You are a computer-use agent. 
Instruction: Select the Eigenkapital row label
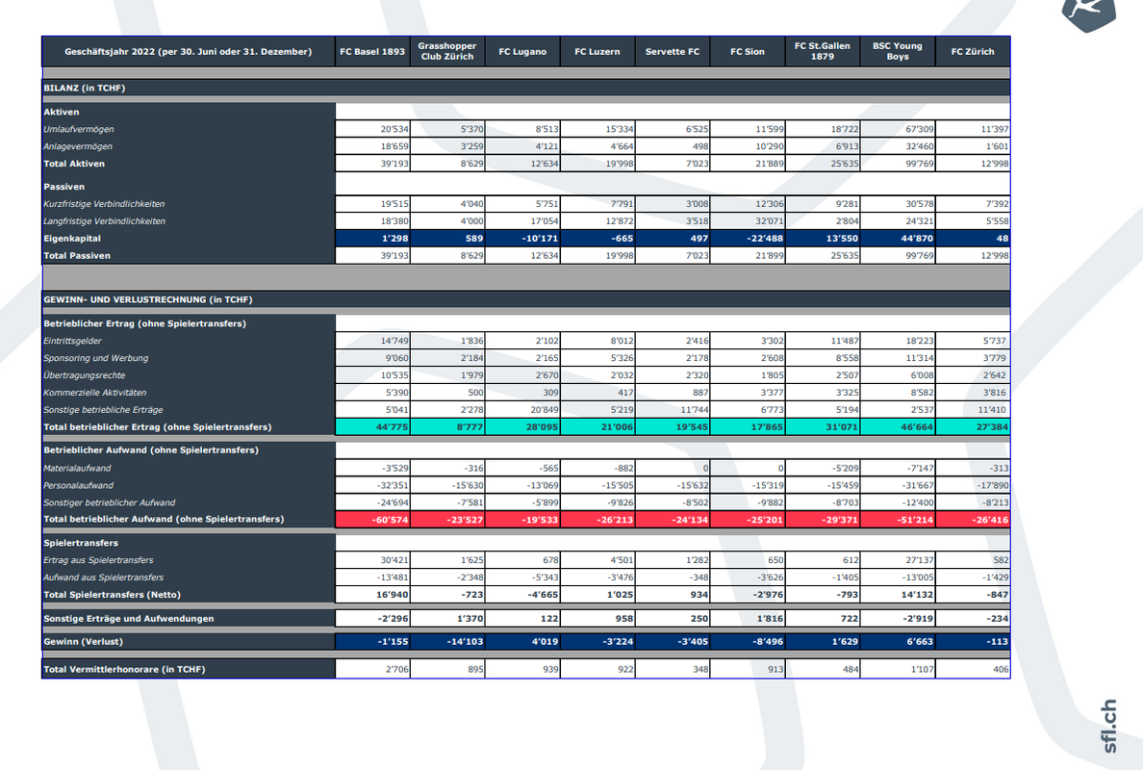point(72,239)
